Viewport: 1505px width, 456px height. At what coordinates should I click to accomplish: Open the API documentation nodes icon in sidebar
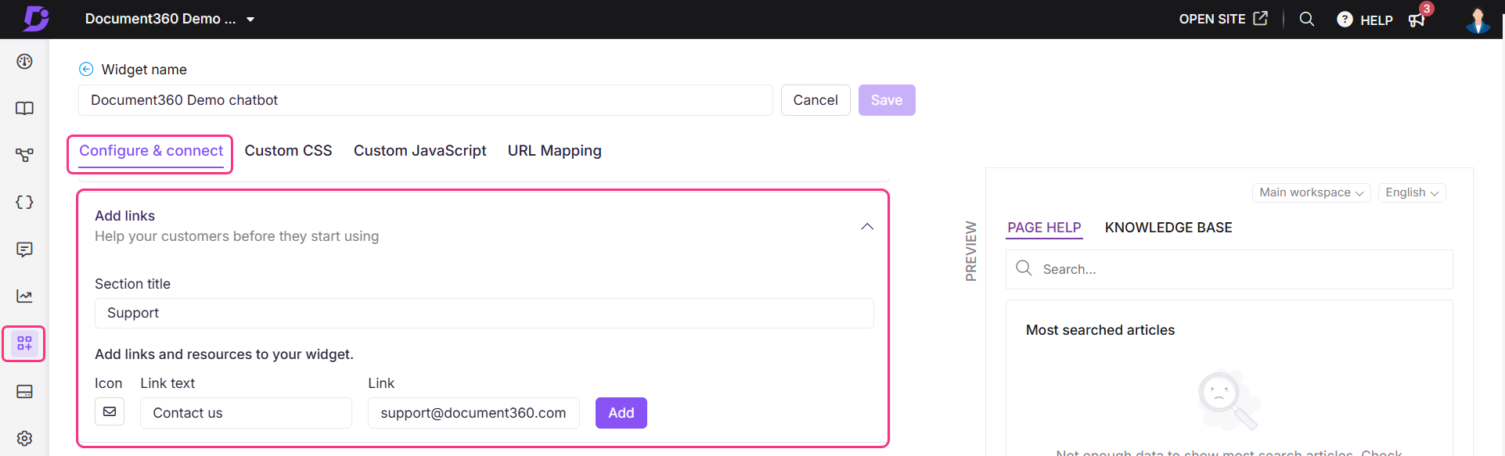pyautogui.click(x=25, y=155)
